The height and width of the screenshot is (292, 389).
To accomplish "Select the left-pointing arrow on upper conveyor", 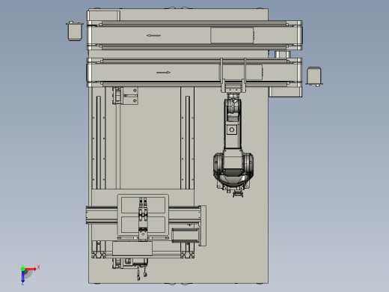I will click(x=153, y=35).
